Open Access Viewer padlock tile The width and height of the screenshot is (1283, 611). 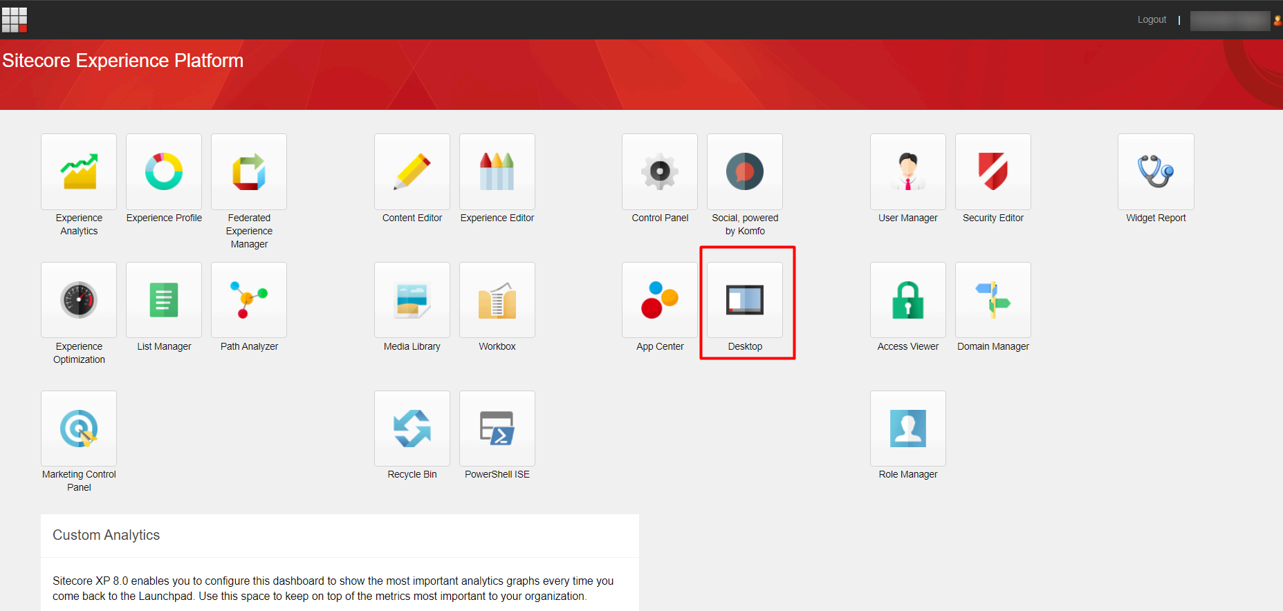click(908, 300)
